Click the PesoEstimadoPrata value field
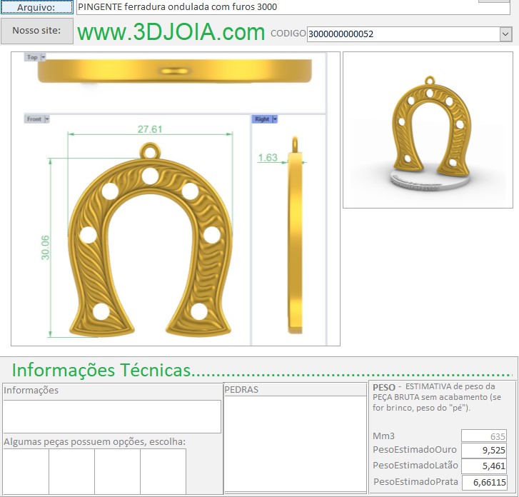This screenshot has height=497, width=519. point(483,482)
